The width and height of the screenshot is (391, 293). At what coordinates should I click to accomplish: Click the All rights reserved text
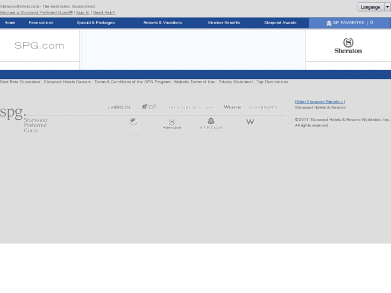(312, 125)
